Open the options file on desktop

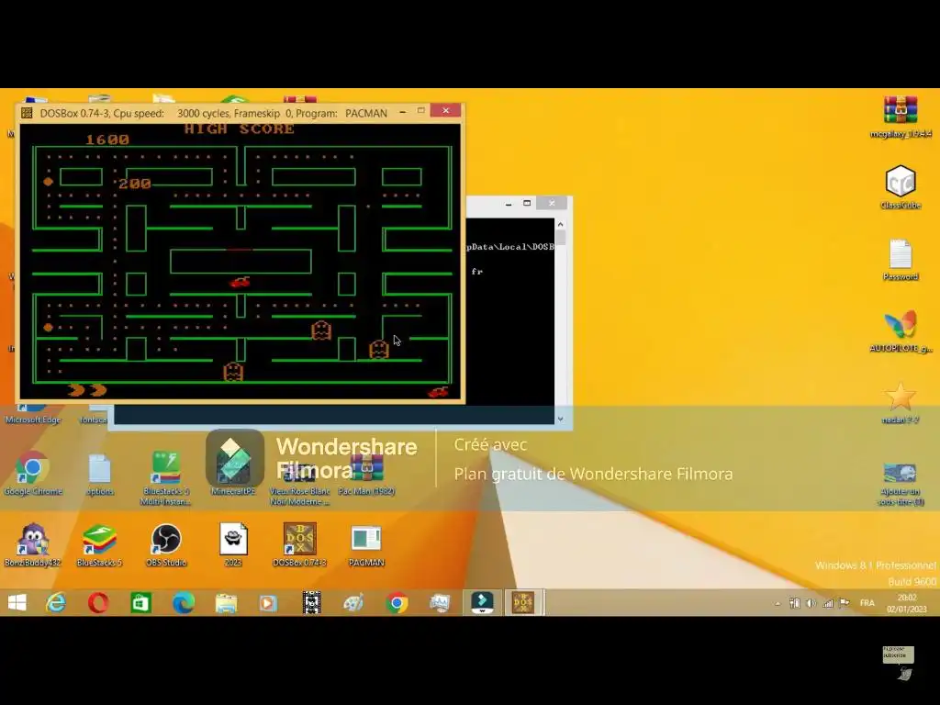coord(99,474)
